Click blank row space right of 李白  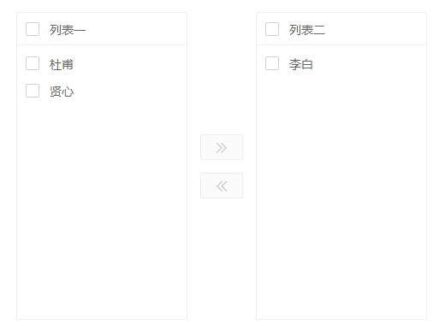(370, 64)
